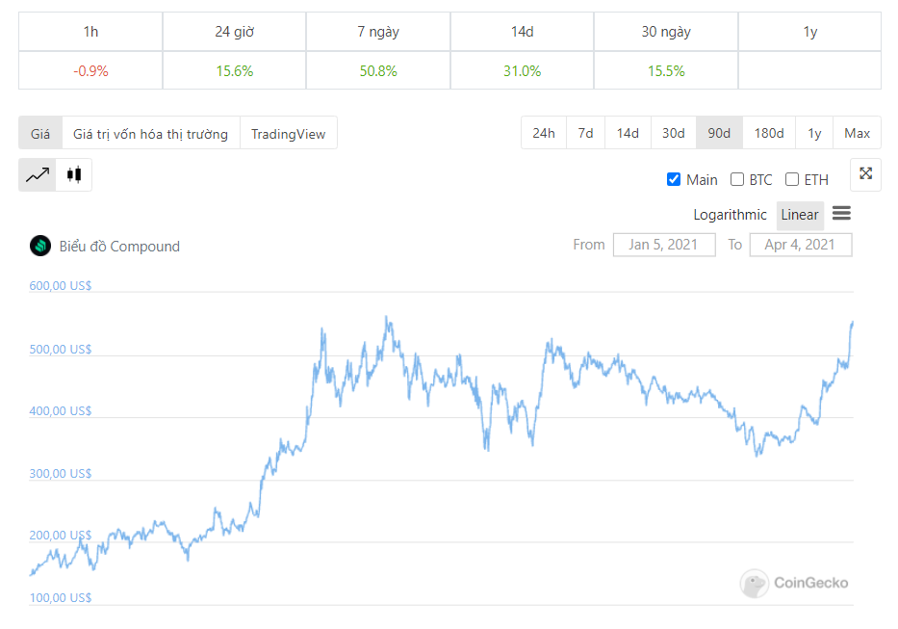Select the 180d time range

[x=769, y=133]
